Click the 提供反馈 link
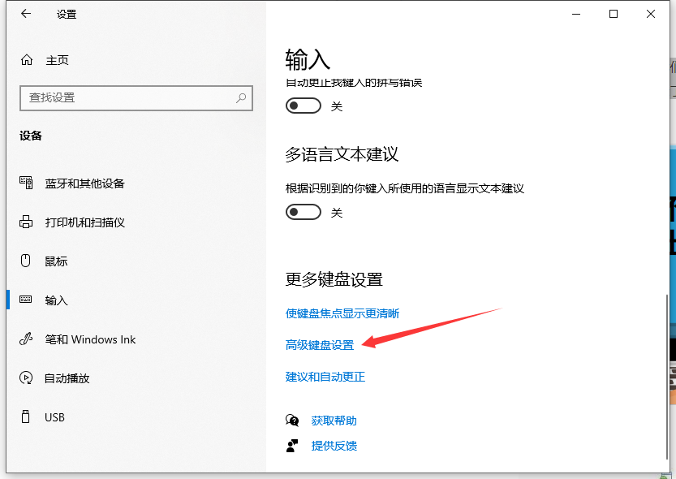 click(334, 446)
